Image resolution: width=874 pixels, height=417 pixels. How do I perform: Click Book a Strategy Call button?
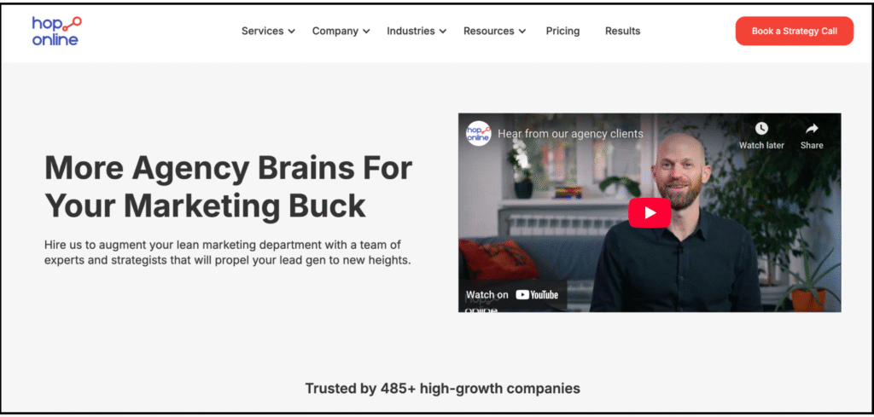click(x=795, y=32)
